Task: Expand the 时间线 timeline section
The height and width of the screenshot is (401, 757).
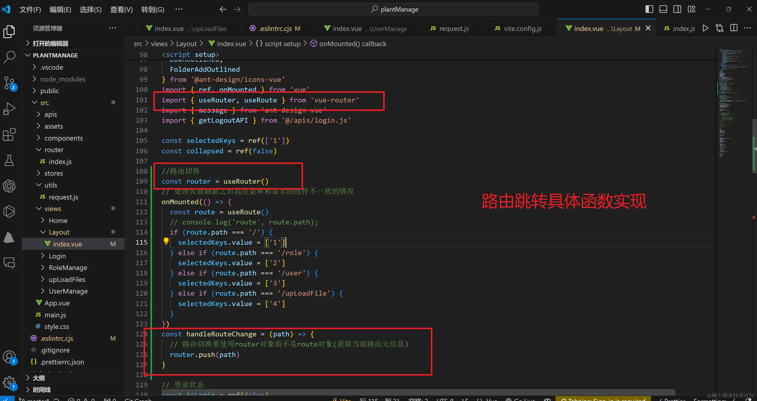Action: (73, 390)
